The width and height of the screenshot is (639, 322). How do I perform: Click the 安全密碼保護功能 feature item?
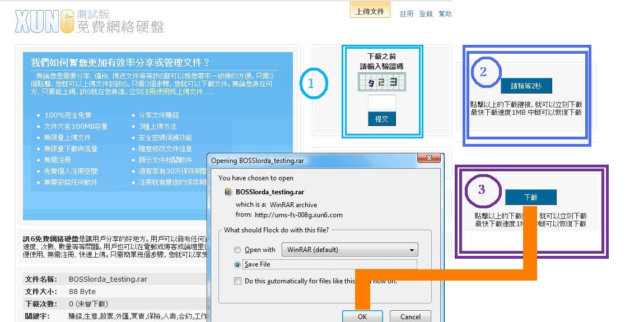[165, 138]
